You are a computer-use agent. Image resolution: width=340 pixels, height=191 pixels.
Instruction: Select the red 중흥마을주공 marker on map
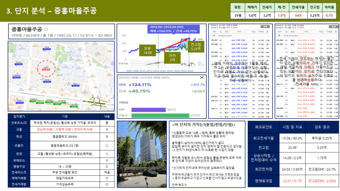[46, 68]
